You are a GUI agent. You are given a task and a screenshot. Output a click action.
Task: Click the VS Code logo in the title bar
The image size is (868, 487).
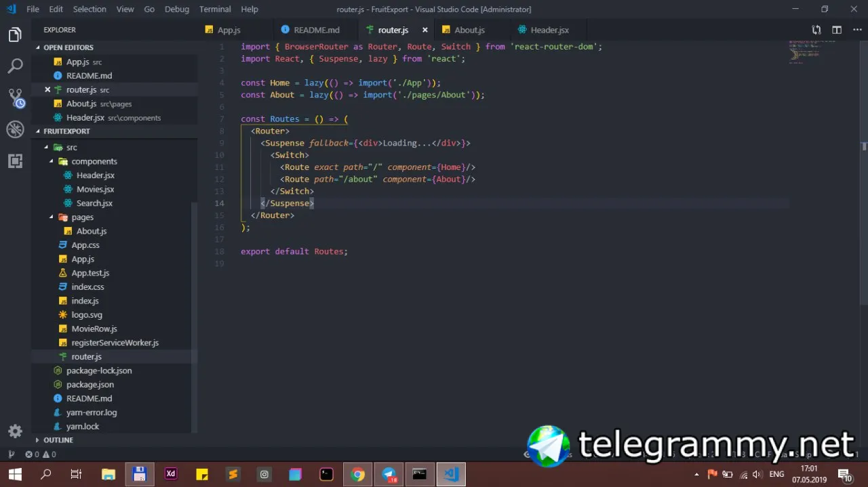11,9
